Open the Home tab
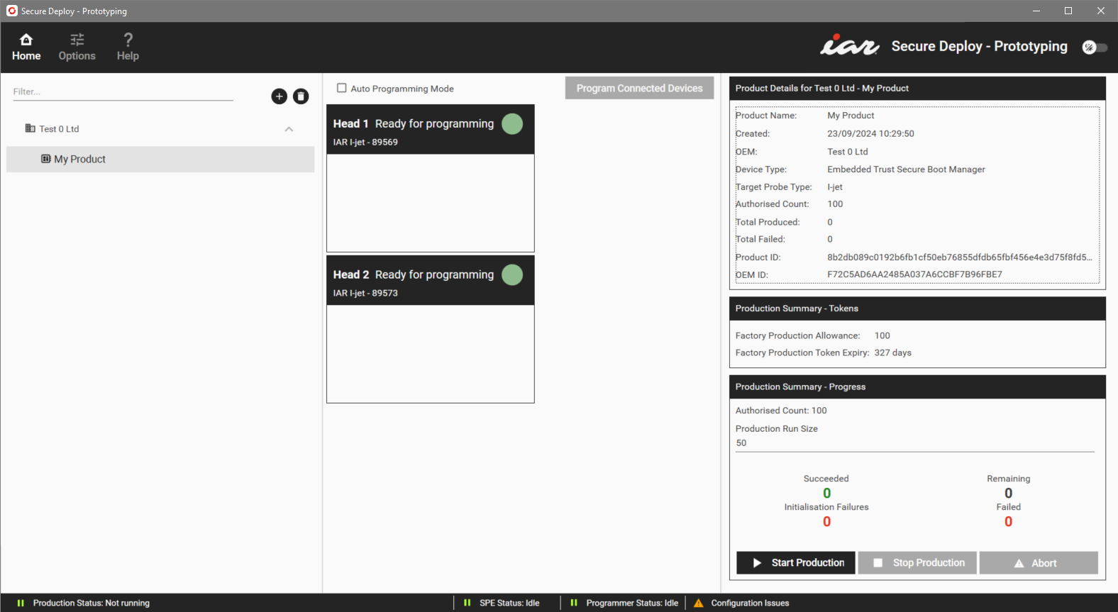This screenshot has width=1118, height=612. [26, 48]
